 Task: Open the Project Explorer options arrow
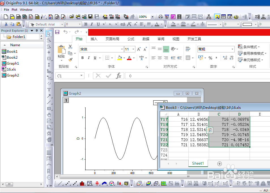(x=32, y=31)
